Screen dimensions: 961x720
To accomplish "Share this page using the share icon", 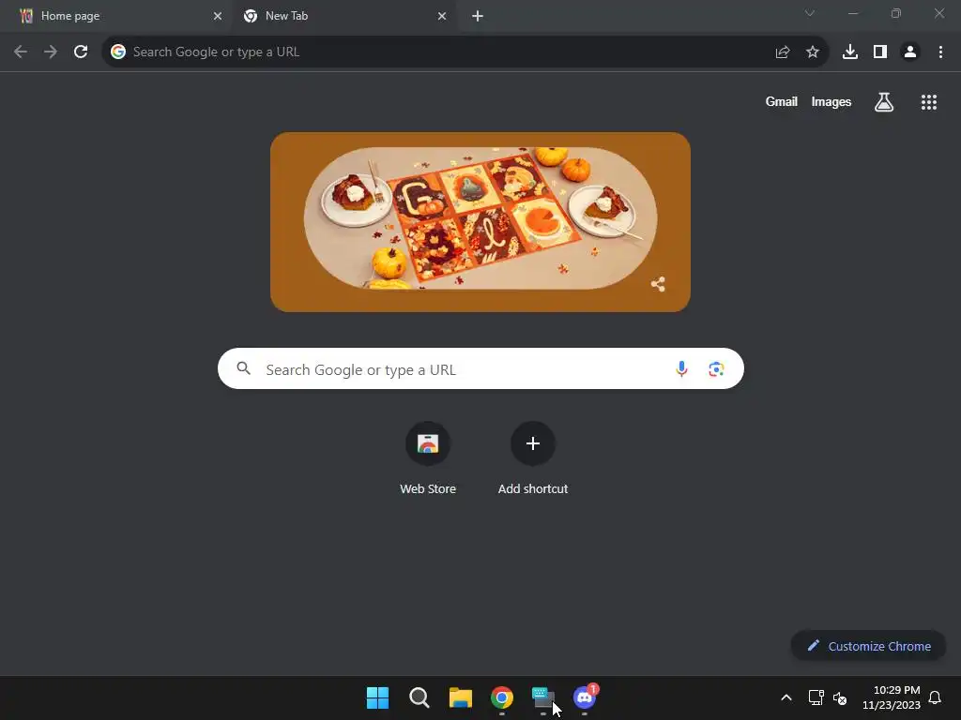I will (782, 52).
